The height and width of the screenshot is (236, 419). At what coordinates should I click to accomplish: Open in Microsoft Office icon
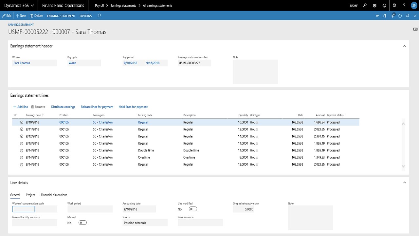pyautogui.click(x=385, y=16)
